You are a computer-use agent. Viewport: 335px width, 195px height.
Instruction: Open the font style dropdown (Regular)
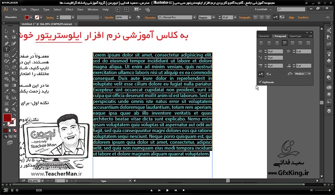(214, 17)
